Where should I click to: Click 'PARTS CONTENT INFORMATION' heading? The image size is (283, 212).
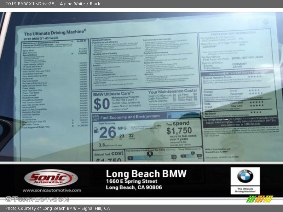(x=233, y=34)
